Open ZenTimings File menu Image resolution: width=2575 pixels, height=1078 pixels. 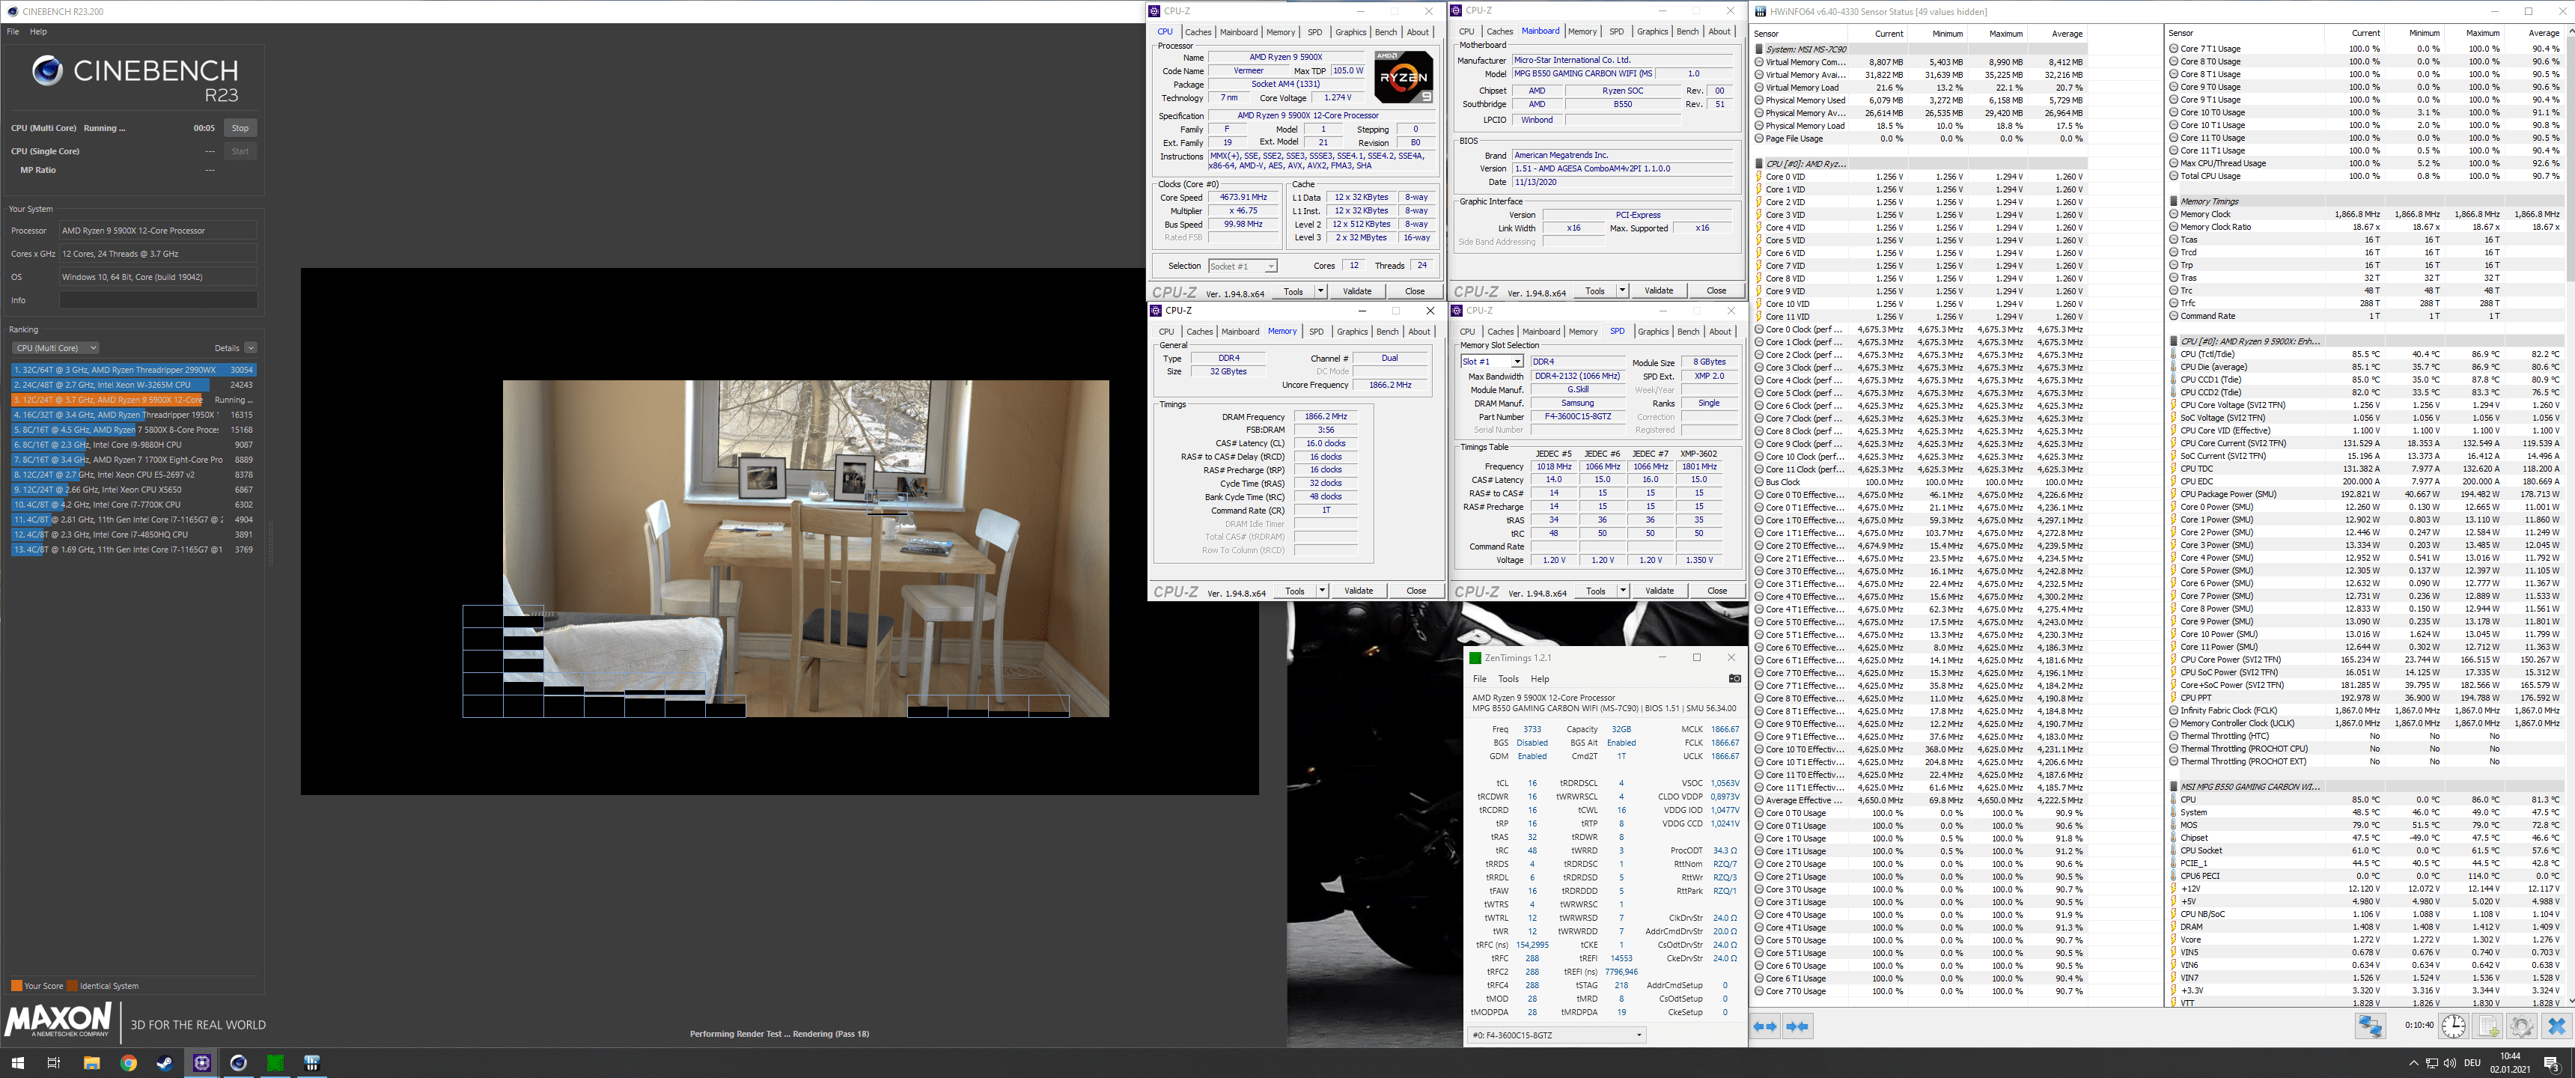1479,679
